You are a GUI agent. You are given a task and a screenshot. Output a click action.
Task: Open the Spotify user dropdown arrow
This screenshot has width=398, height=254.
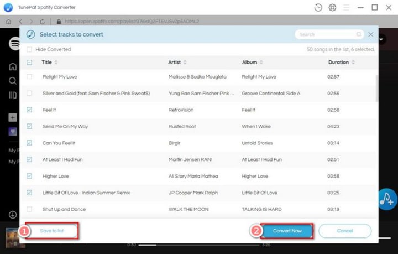coord(381,39)
